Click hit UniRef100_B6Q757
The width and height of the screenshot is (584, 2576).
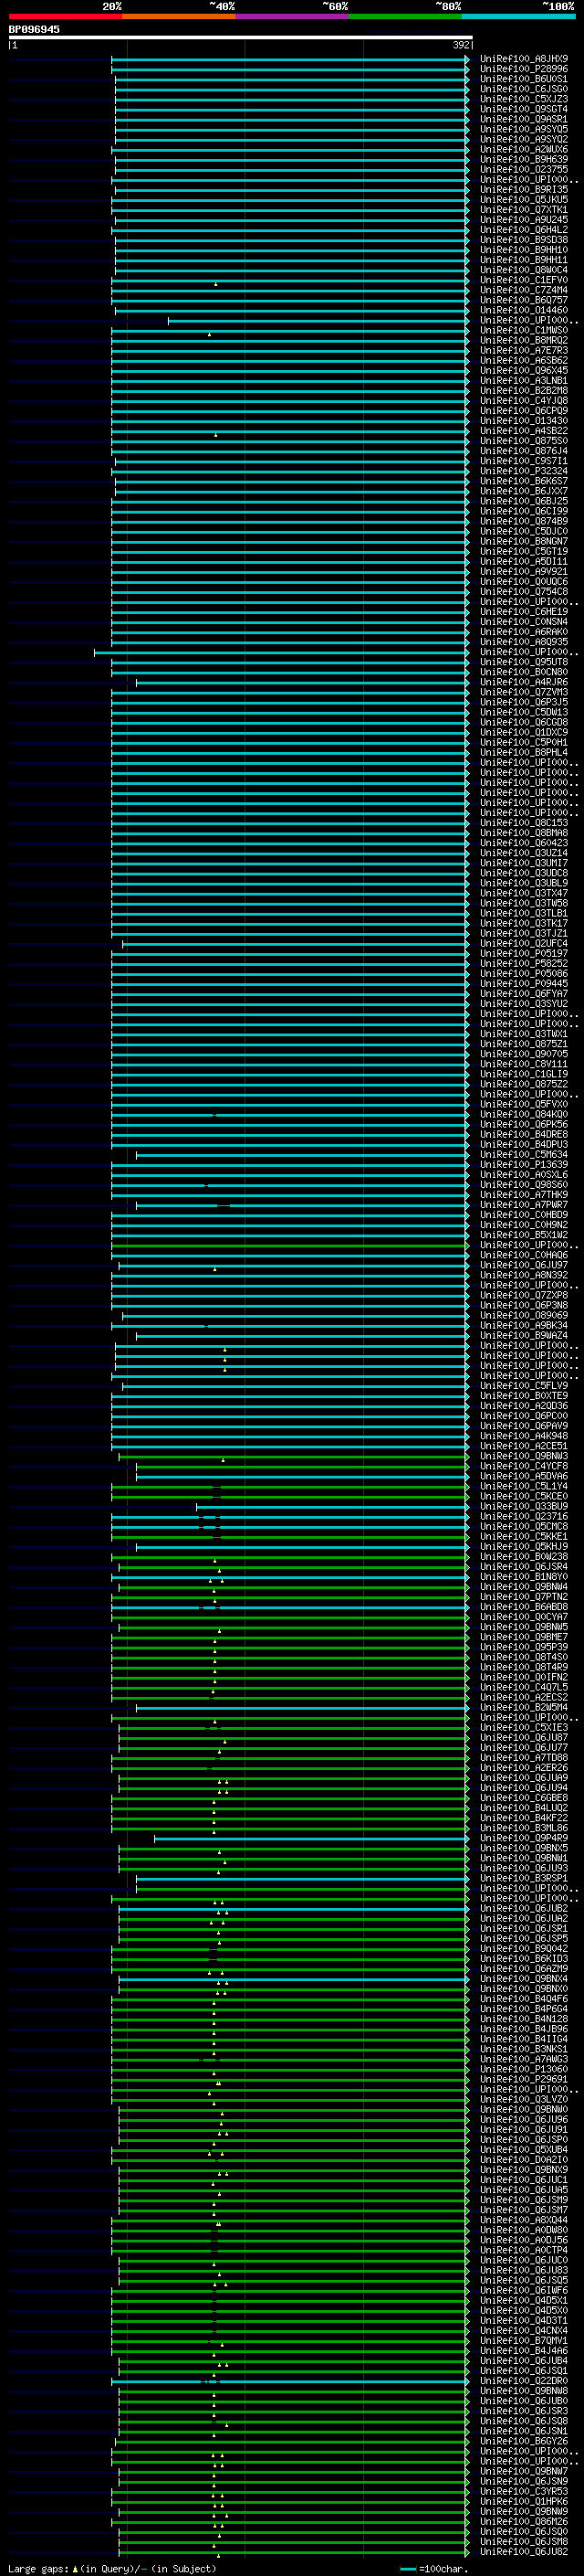524,300
